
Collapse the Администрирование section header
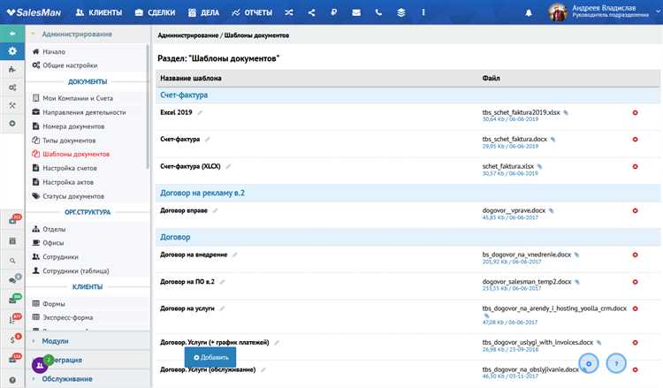(x=77, y=34)
